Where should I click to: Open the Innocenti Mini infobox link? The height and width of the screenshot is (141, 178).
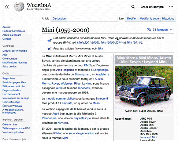tap(149, 137)
